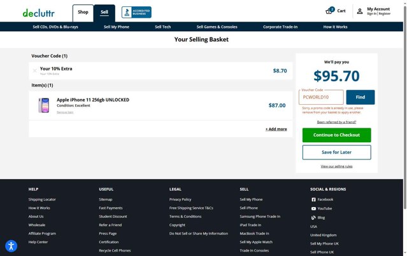Open Sell My Phone UK link
The image size is (407, 256).
(324, 243)
